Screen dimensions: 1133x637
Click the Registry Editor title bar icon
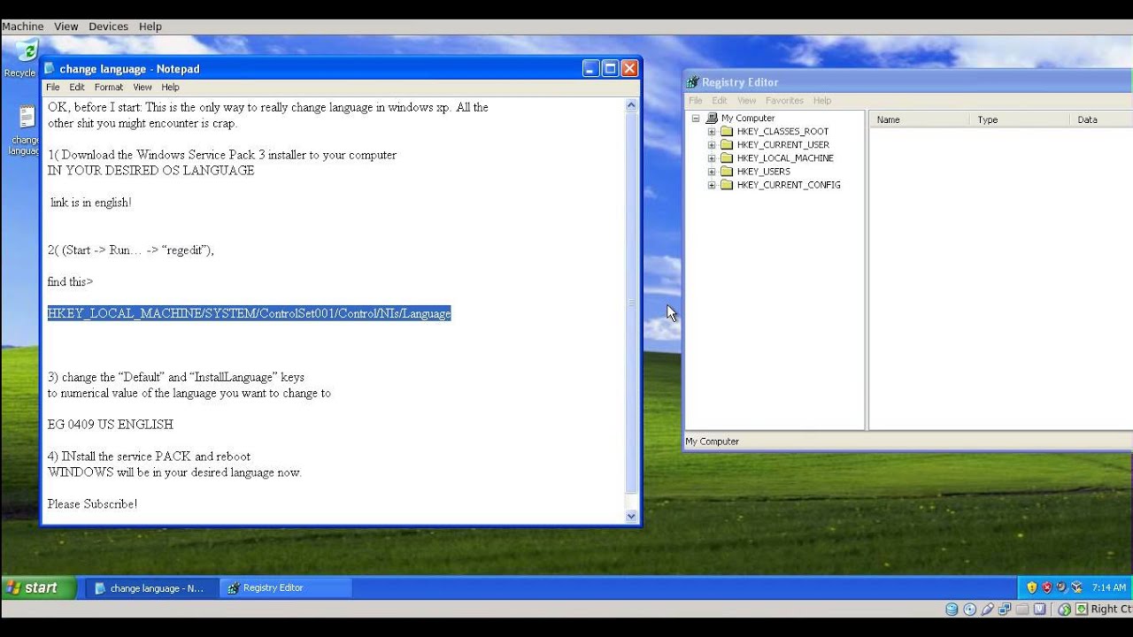pyautogui.click(x=692, y=82)
